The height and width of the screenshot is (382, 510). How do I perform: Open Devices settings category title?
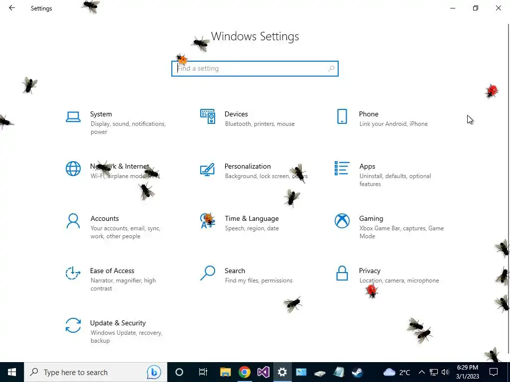click(x=236, y=114)
